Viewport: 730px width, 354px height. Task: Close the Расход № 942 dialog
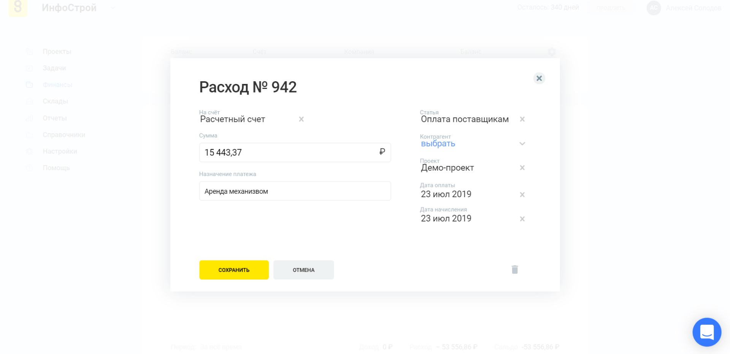(x=539, y=78)
